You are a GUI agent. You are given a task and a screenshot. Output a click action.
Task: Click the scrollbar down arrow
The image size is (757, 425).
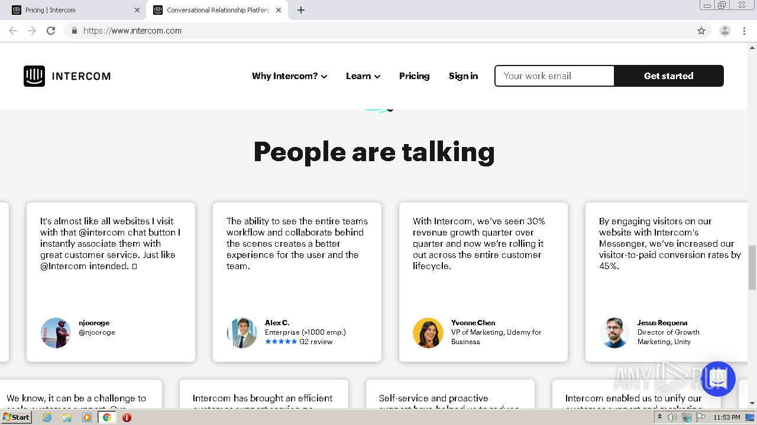click(752, 404)
